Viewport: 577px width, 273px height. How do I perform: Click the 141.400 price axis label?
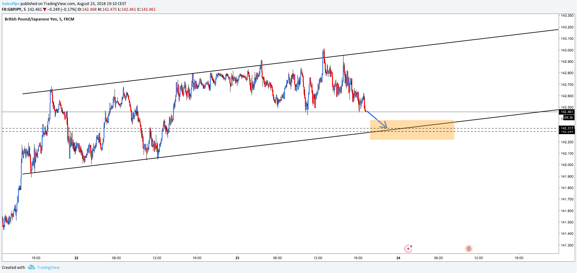567,234
